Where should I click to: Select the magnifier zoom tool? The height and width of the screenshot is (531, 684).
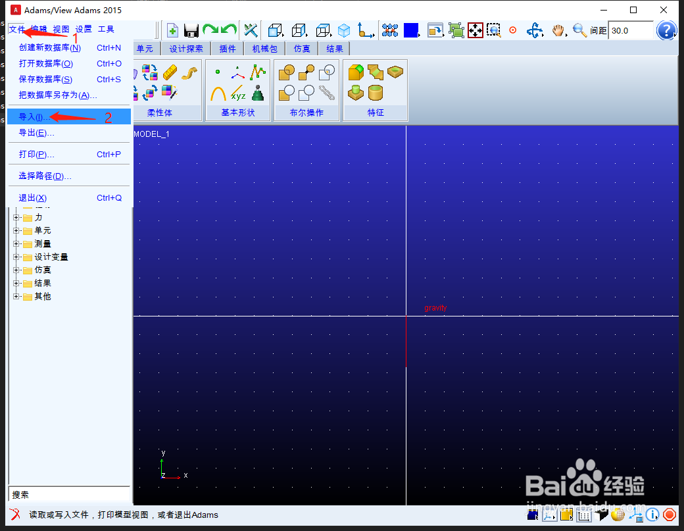click(579, 30)
